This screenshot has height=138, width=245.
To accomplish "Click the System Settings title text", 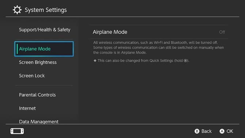I will click(x=46, y=10).
